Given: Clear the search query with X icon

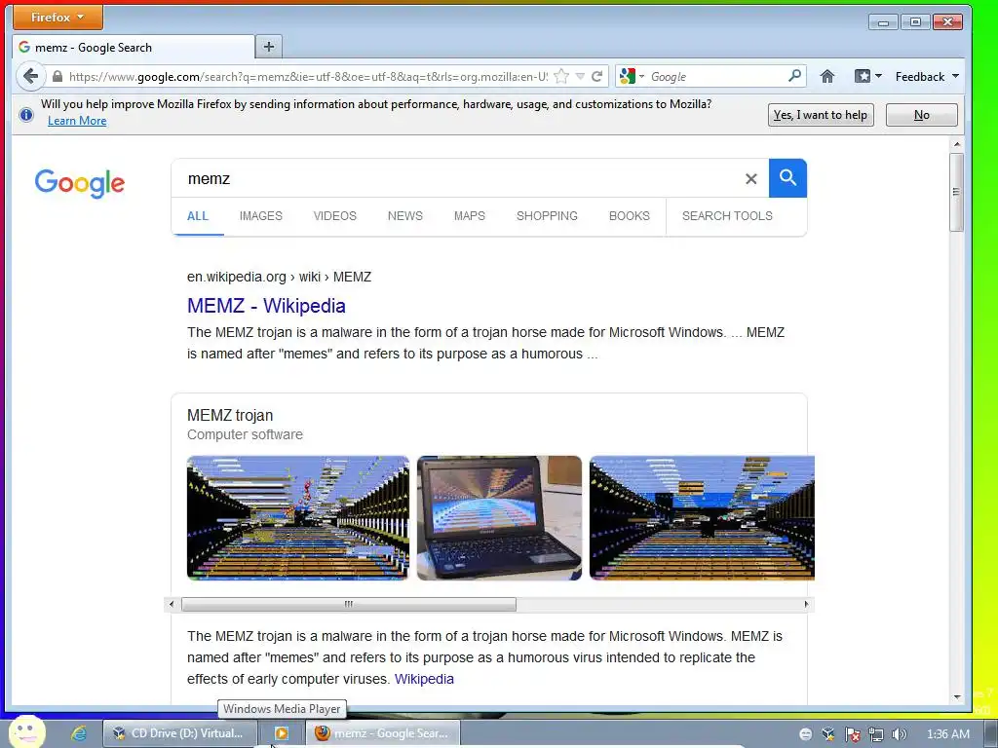Looking at the screenshot, I should (x=751, y=179).
